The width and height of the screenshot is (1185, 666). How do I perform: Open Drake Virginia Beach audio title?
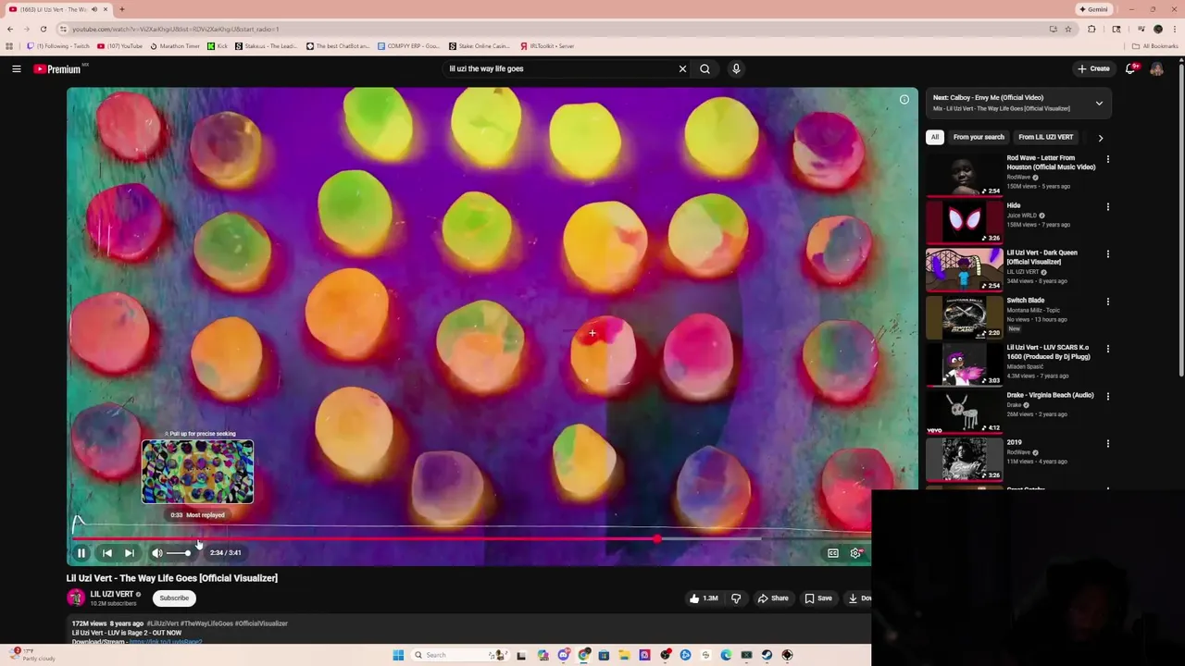coord(1051,395)
